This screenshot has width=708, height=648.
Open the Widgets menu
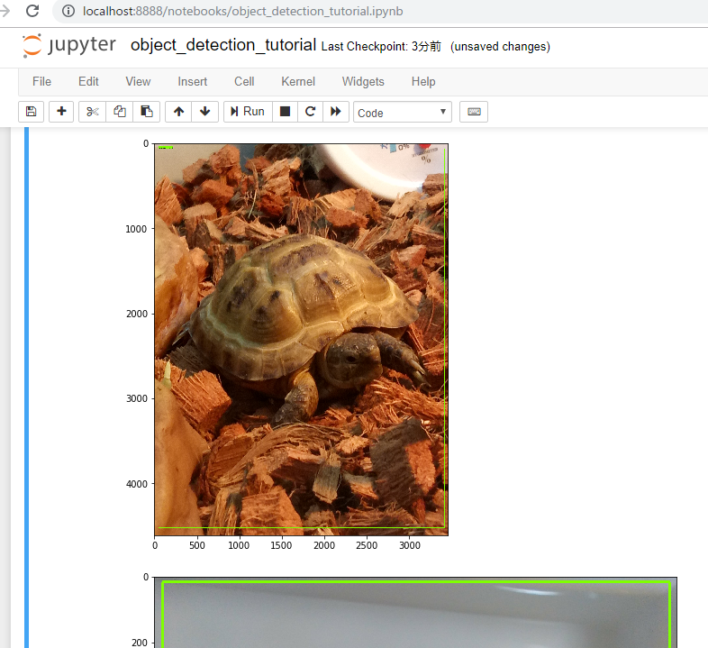click(363, 81)
